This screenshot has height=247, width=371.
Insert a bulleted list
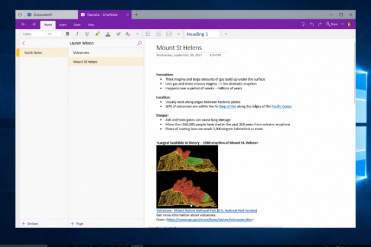click(148, 34)
